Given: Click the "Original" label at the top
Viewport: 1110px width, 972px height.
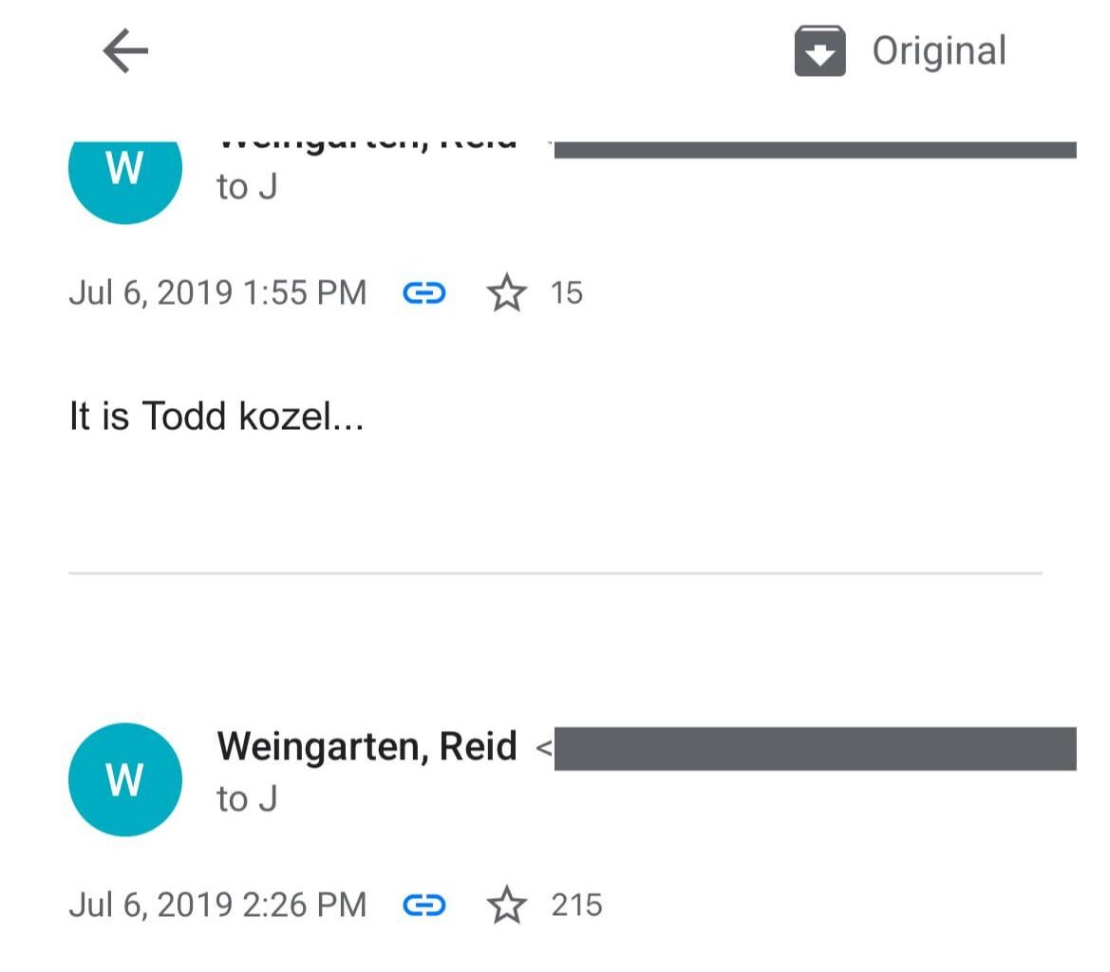Looking at the screenshot, I should (939, 51).
